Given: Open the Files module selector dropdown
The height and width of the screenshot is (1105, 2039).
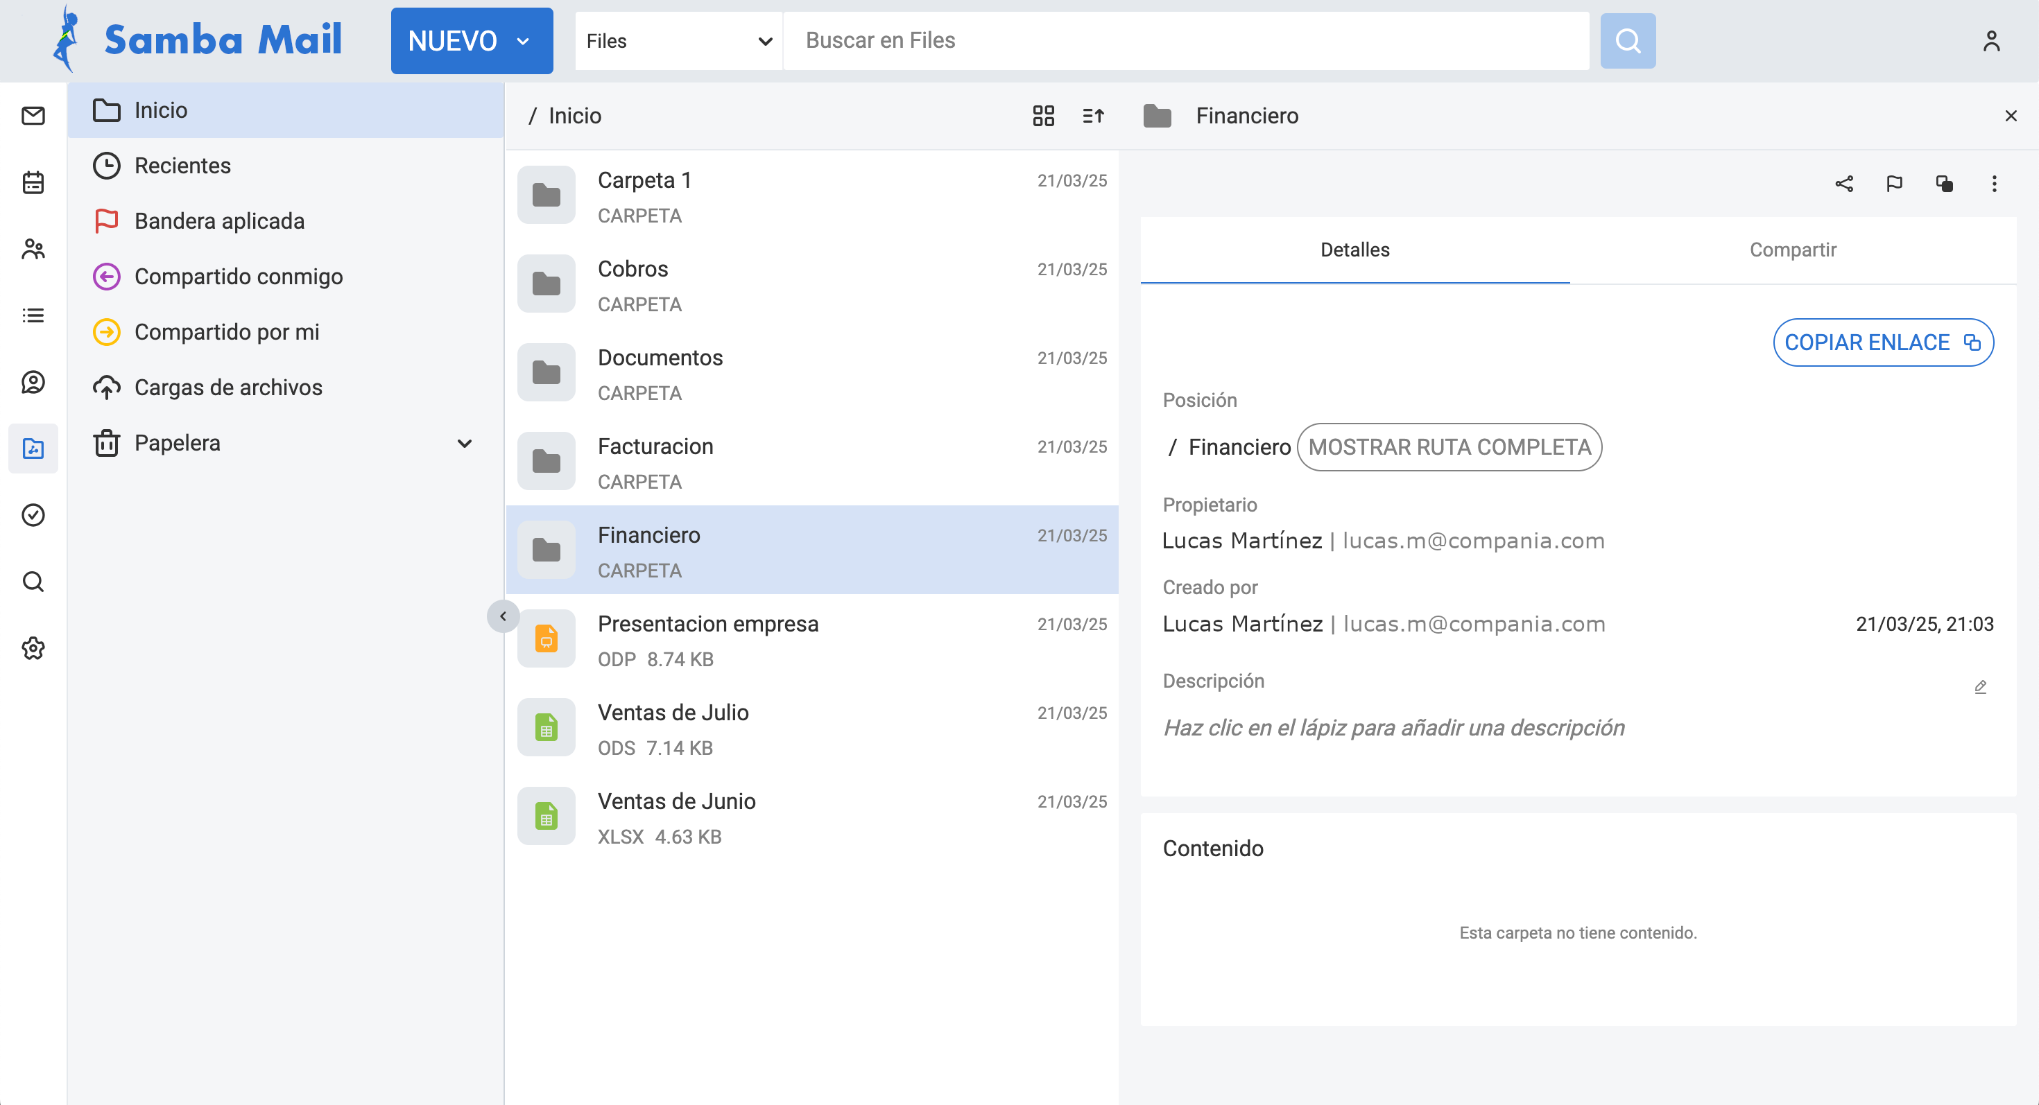Looking at the screenshot, I should (678, 41).
